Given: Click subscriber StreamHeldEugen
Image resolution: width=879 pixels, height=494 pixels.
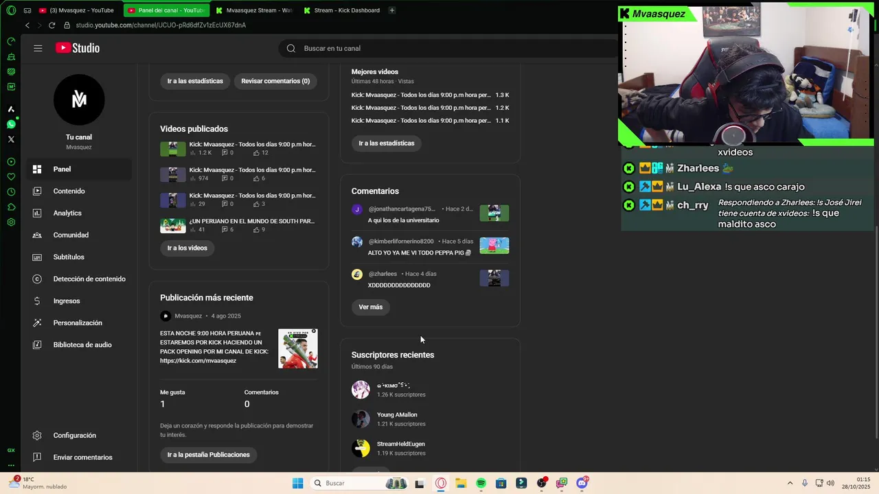Looking at the screenshot, I should coord(401,444).
